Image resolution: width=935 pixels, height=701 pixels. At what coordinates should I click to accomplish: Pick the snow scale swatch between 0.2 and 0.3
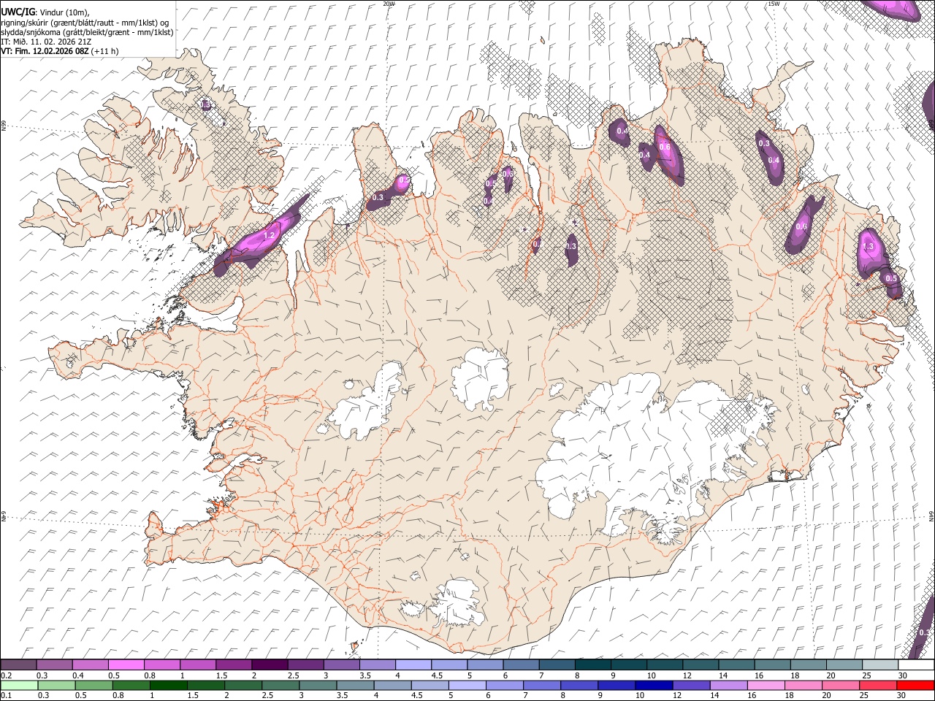click(19, 665)
